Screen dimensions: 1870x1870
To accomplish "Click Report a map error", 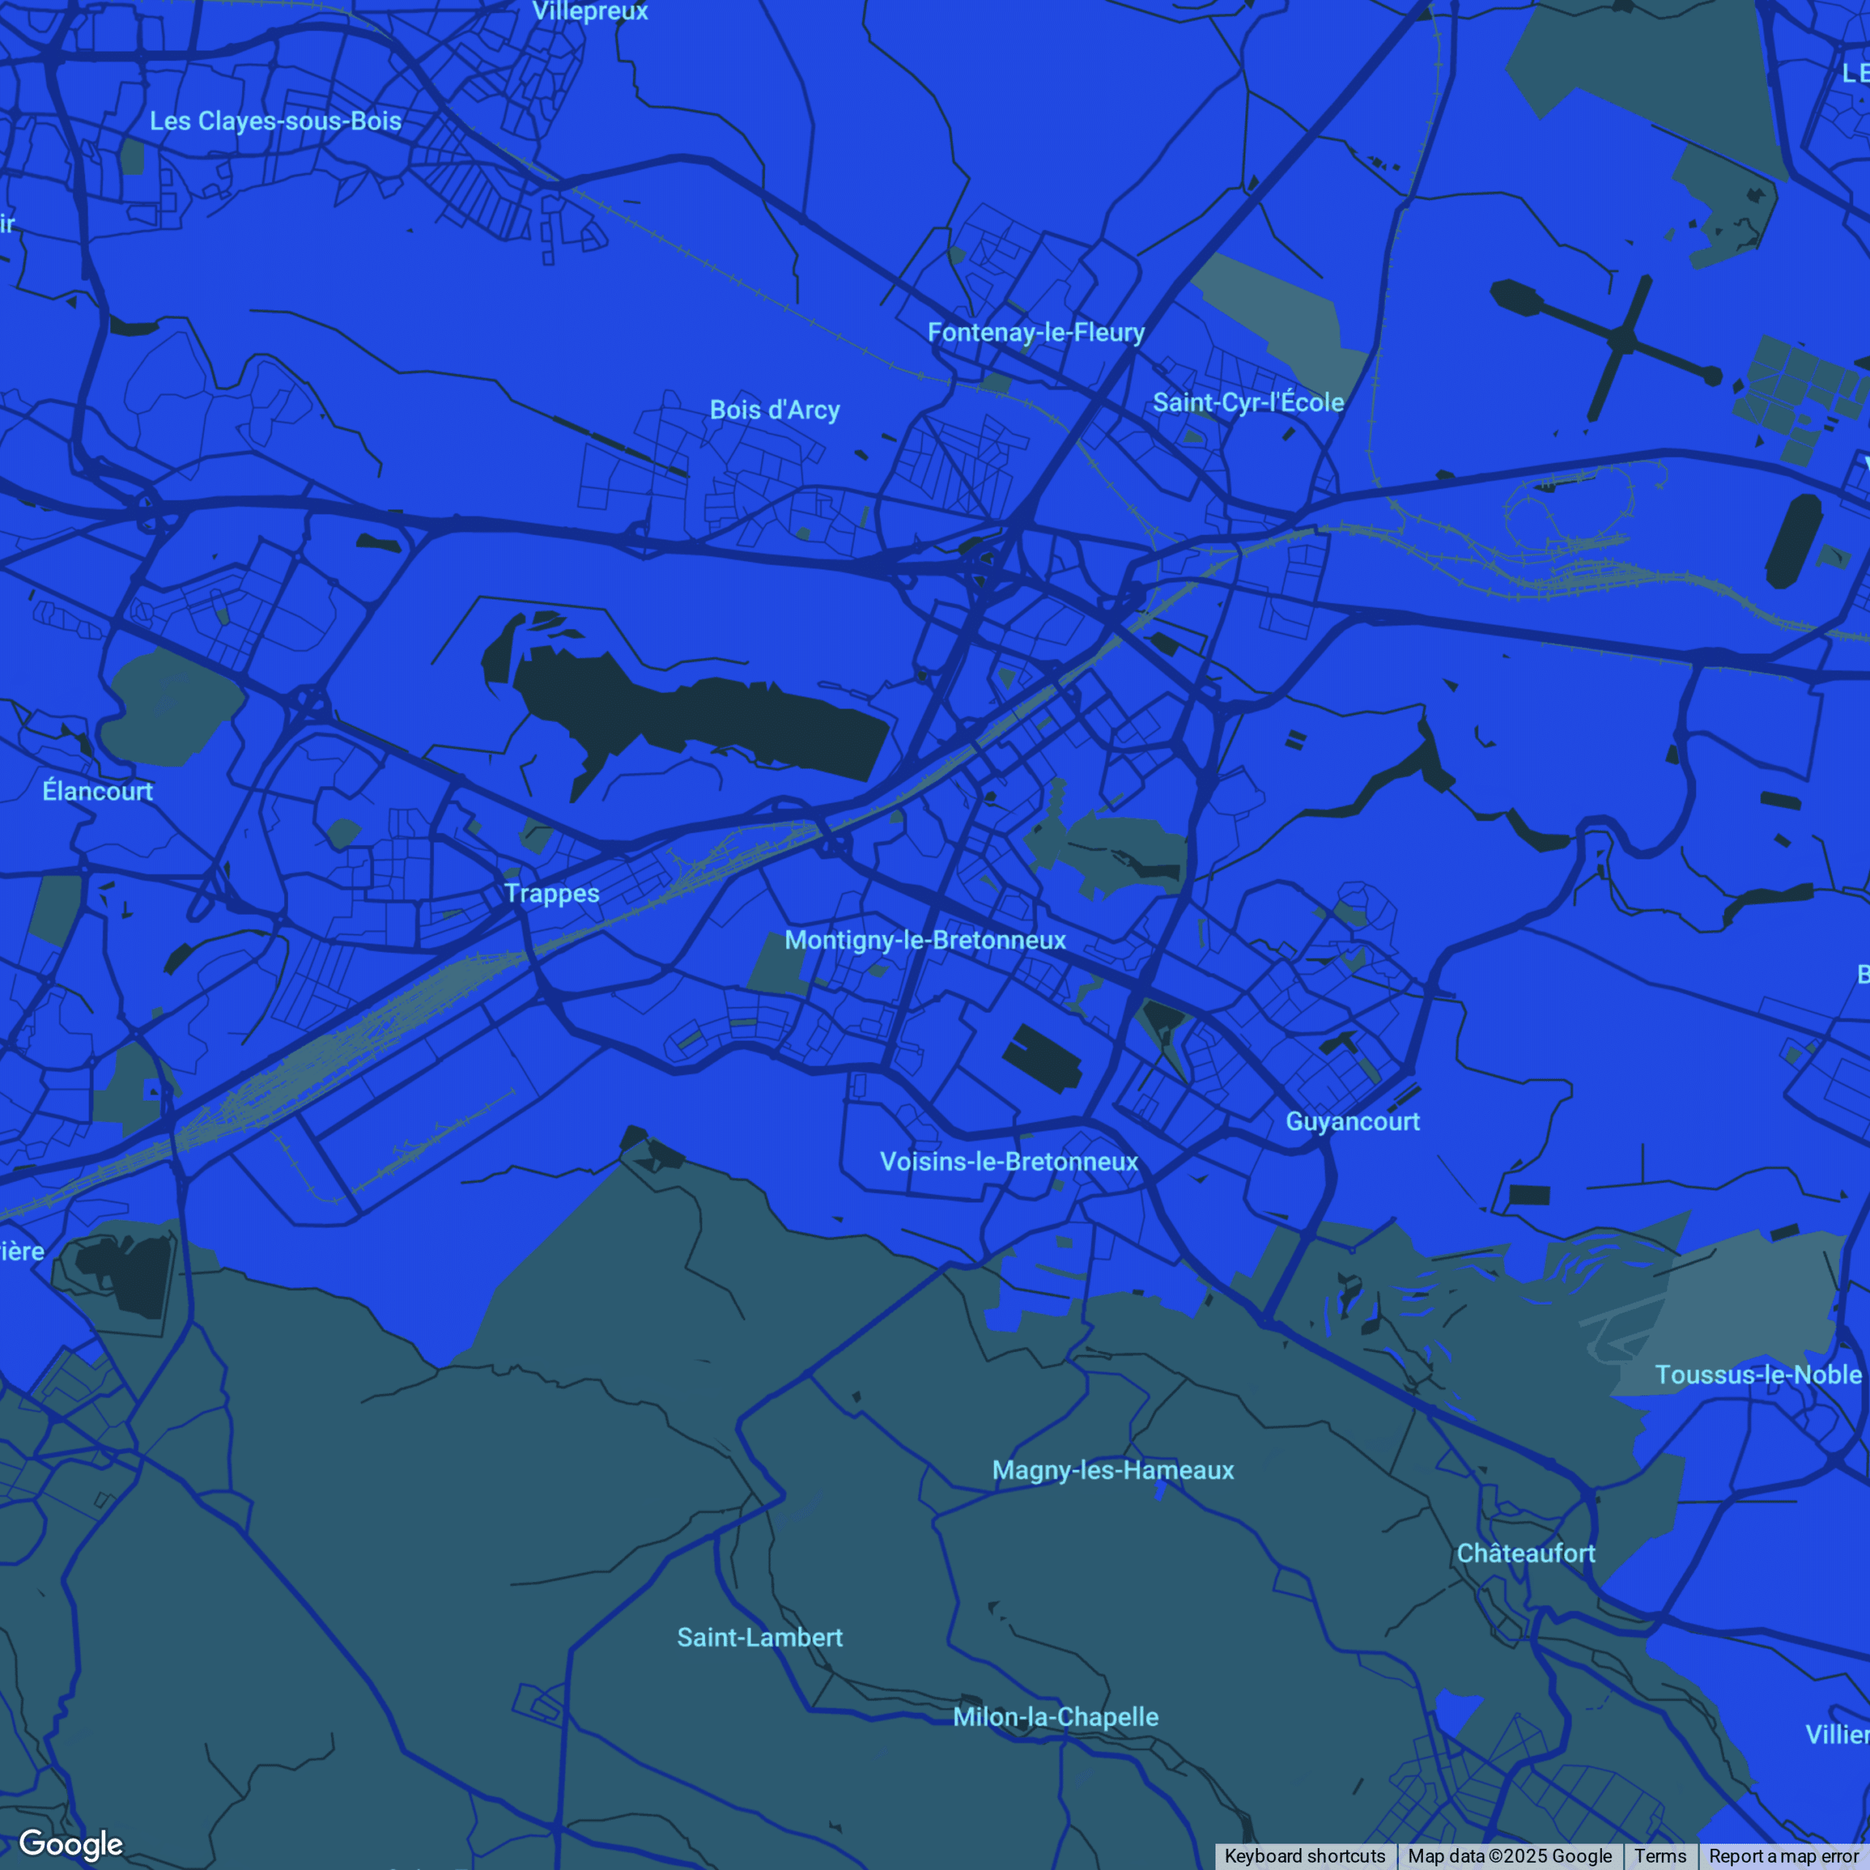I will coord(1784,1855).
